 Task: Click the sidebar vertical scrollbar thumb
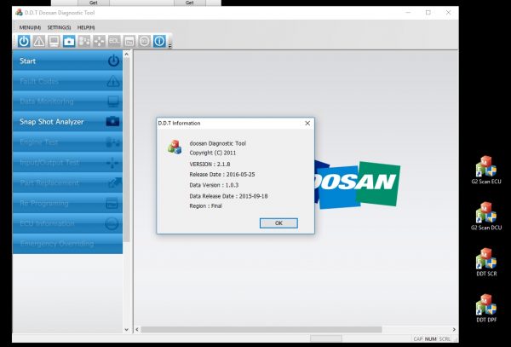point(127,150)
